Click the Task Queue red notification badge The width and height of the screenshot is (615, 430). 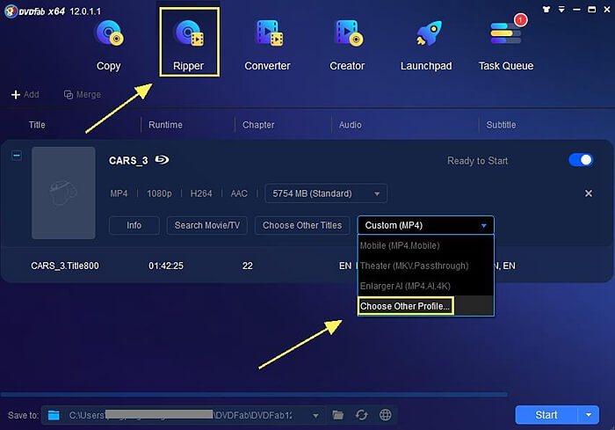pos(520,19)
